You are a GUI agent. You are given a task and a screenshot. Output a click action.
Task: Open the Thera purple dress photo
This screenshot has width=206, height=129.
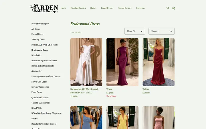122,62
